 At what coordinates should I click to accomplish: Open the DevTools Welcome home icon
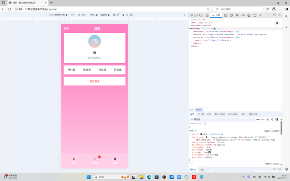coord(207,15)
